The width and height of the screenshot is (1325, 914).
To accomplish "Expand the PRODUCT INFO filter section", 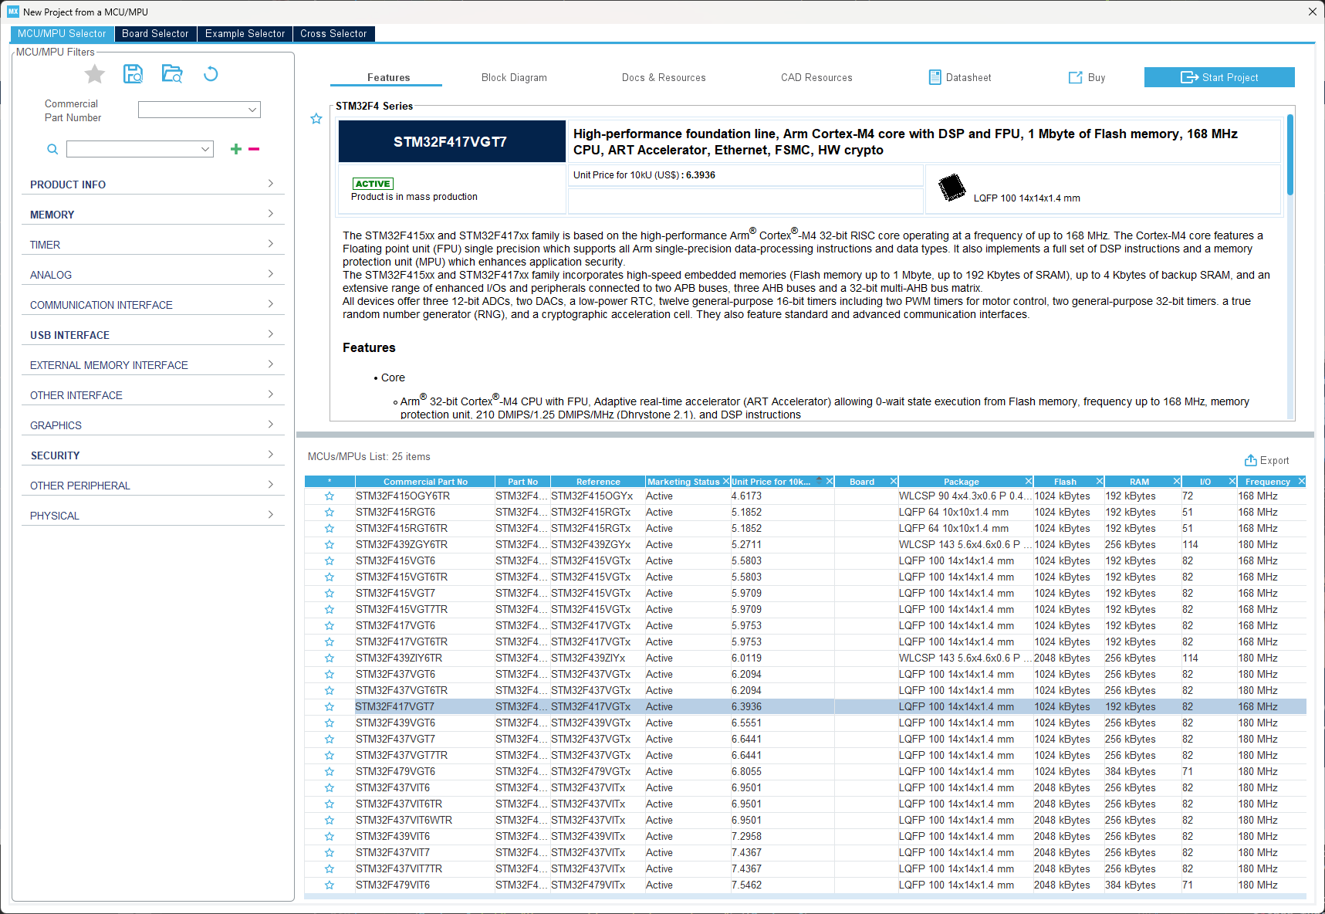I will (x=153, y=184).
